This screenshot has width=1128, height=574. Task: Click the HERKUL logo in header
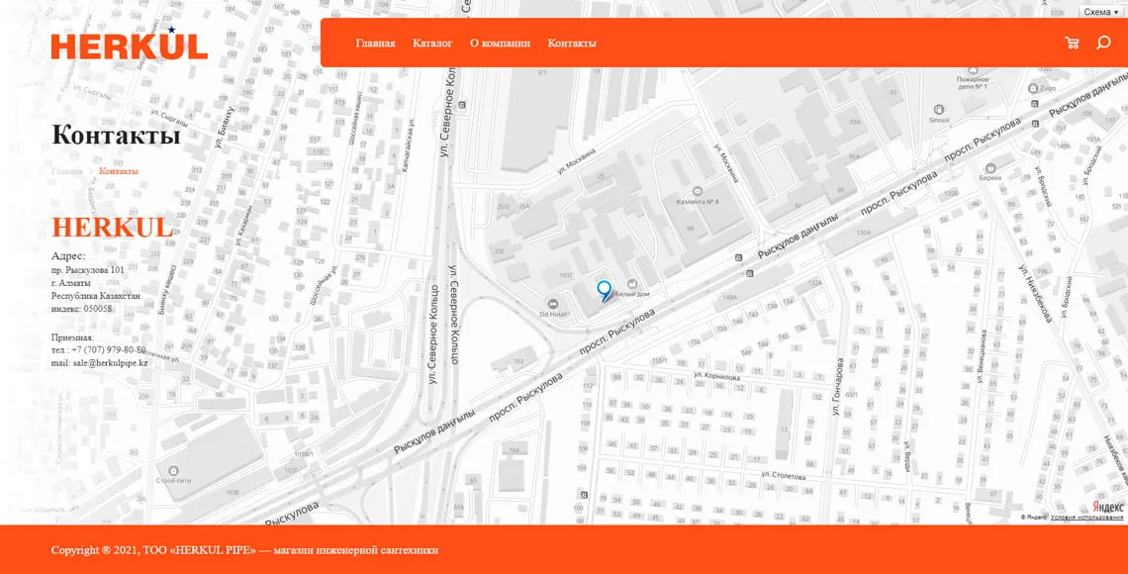coord(129,46)
